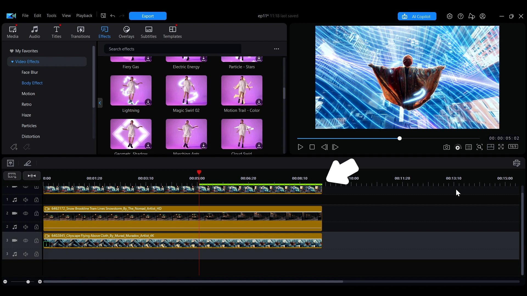This screenshot has width=527, height=296.
Task: Open the Tools menu
Action: 51,16
